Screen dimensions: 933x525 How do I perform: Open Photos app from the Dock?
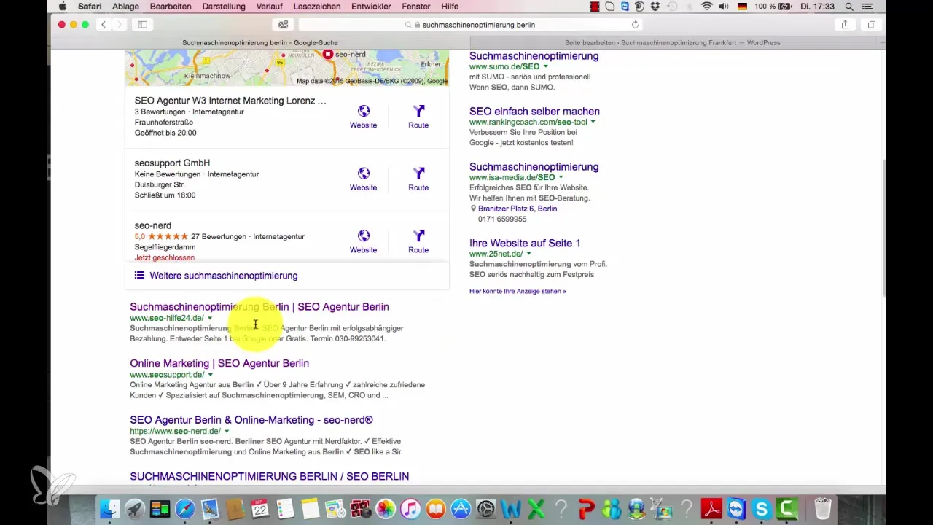pyautogui.click(x=386, y=508)
